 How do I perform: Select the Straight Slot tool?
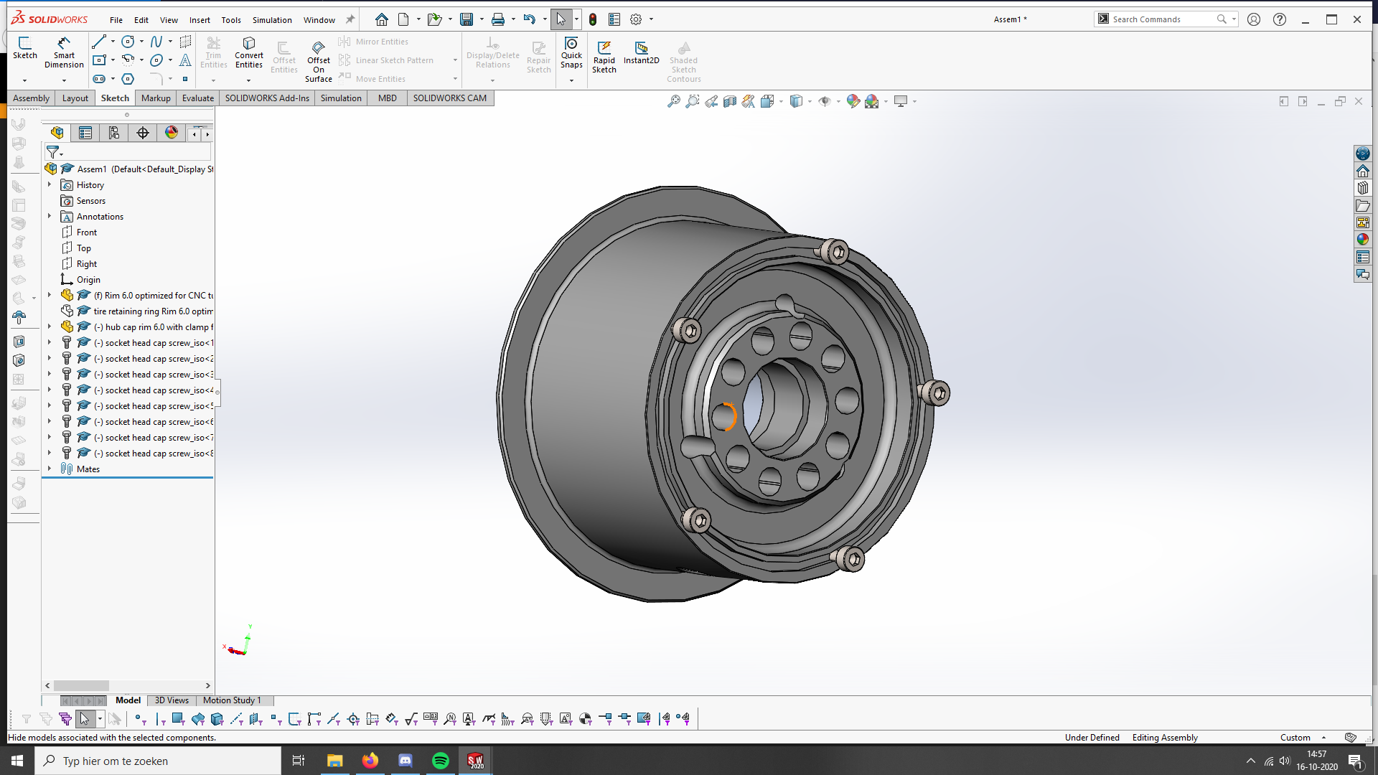(99, 79)
